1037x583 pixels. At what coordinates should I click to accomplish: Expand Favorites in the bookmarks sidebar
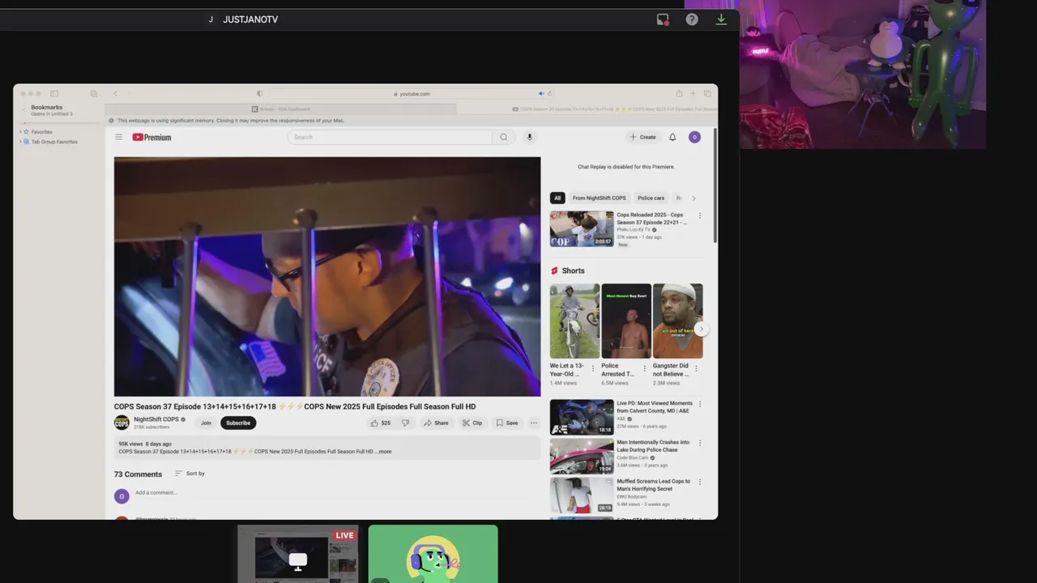(20, 132)
